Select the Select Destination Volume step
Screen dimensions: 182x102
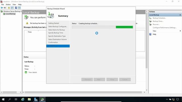57,39
